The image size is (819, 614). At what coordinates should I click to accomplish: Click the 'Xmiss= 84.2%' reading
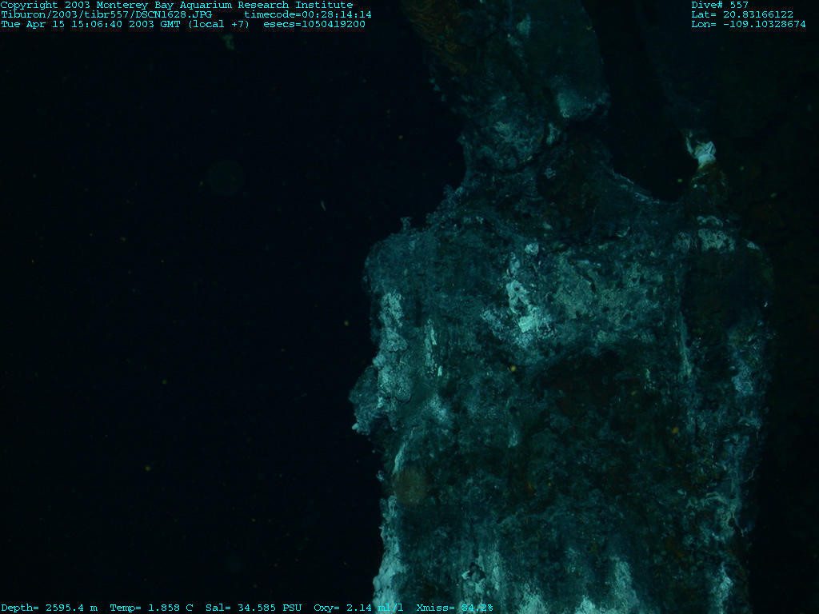[x=455, y=608]
